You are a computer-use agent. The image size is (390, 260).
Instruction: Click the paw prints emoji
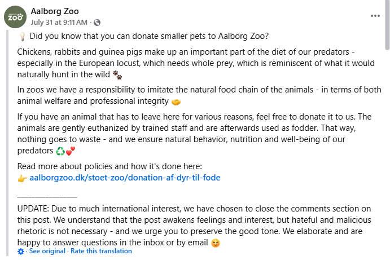[117, 74]
